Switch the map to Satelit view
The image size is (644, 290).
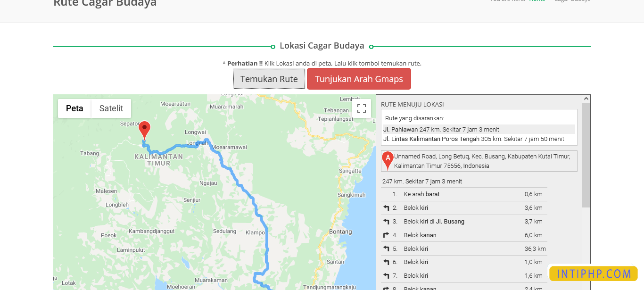(x=111, y=108)
